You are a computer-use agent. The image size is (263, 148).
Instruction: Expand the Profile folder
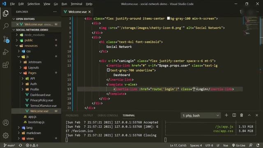tap(23, 89)
